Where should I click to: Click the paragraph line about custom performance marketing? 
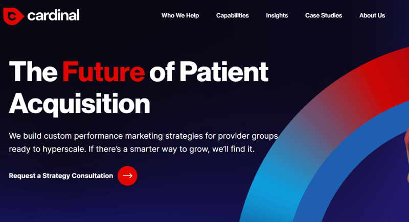click(143, 136)
